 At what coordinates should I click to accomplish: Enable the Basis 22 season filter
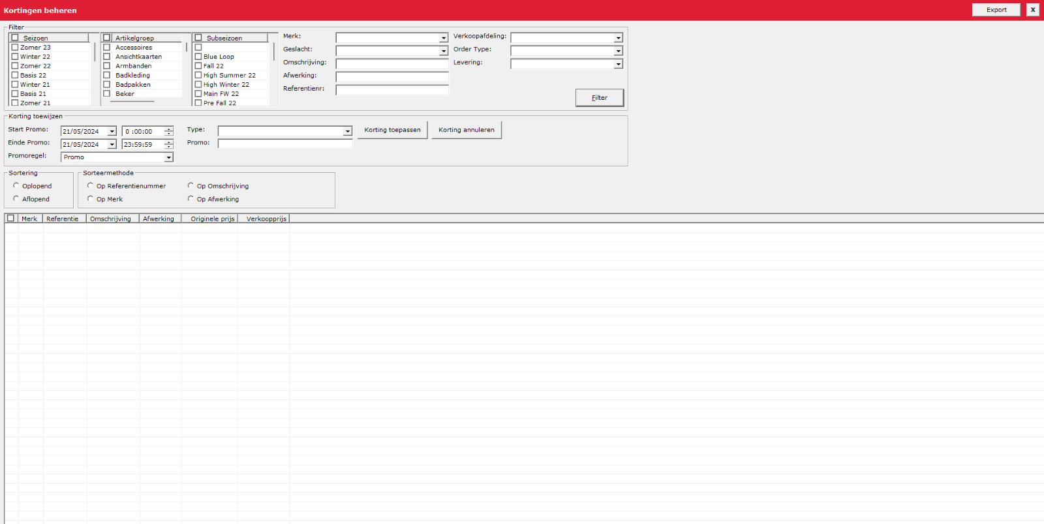pos(15,75)
